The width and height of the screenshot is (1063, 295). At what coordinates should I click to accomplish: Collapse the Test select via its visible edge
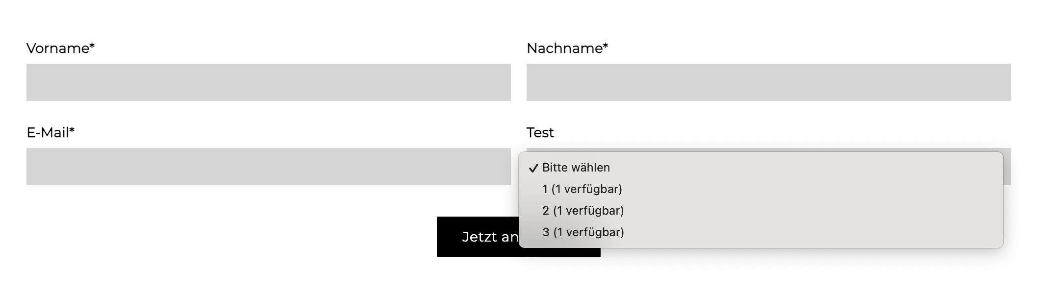1007,167
